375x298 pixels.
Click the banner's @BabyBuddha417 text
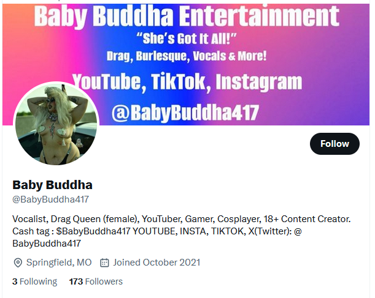click(185, 113)
